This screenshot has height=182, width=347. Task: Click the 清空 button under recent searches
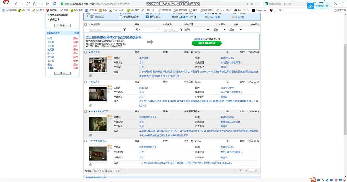pos(63,73)
